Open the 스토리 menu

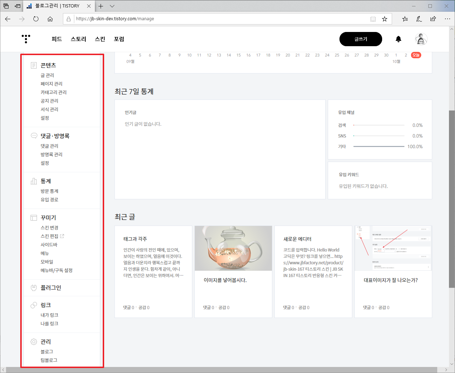79,39
